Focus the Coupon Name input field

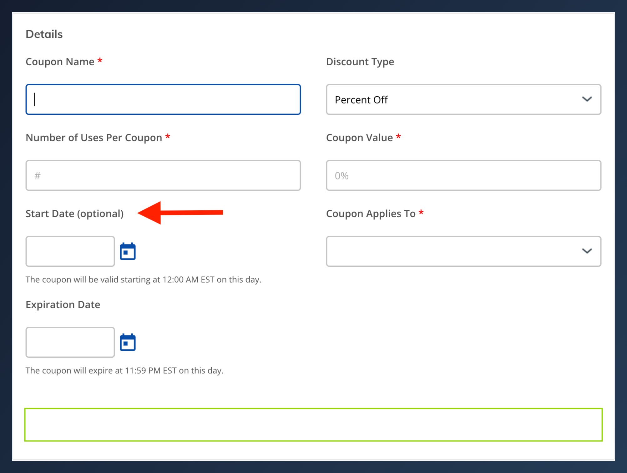(x=163, y=99)
